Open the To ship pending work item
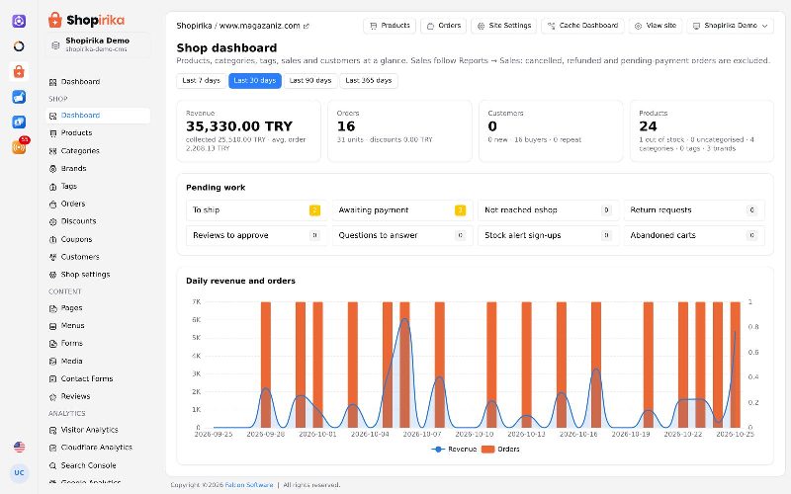Image resolution: width=791 pixels, height=494 pixels. tap(256, 210)
